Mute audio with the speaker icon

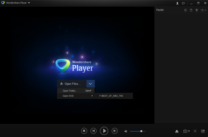point(126,131)
